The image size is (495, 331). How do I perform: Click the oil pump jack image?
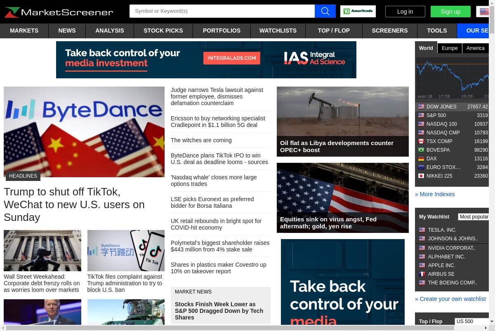click(343, 122)
